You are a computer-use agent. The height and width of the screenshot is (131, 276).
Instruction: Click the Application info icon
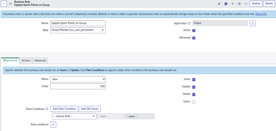pyautogui.click(x=253, y=23)
